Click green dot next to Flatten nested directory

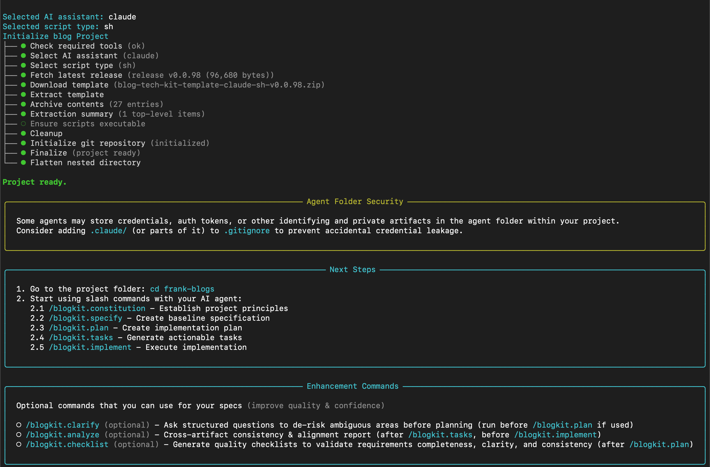point(23,162)
